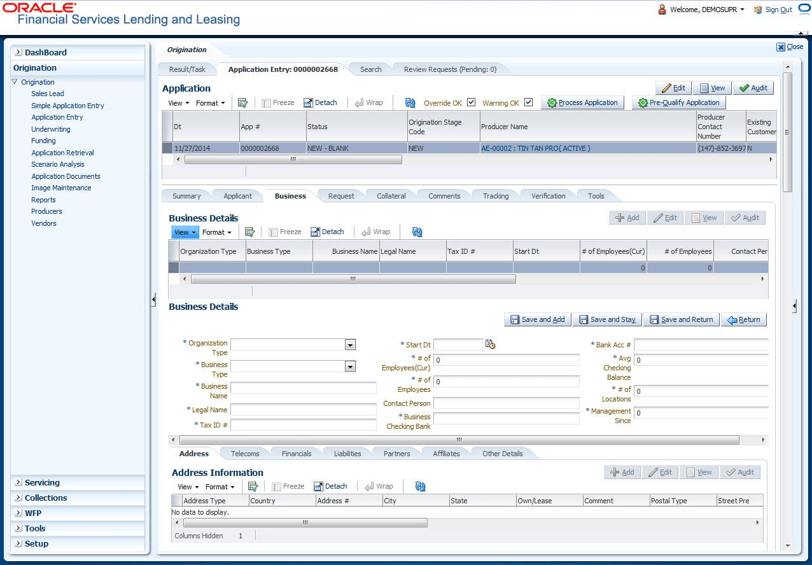
Task: Switch to the Collateral tab
Action: pos(391,196)
